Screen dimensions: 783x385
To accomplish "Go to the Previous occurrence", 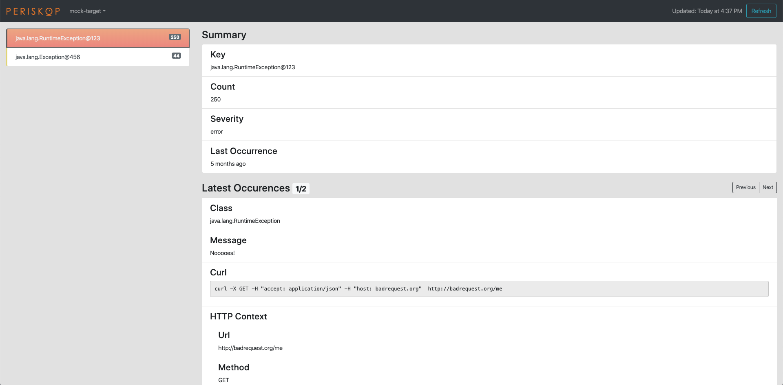I will 745,187.
